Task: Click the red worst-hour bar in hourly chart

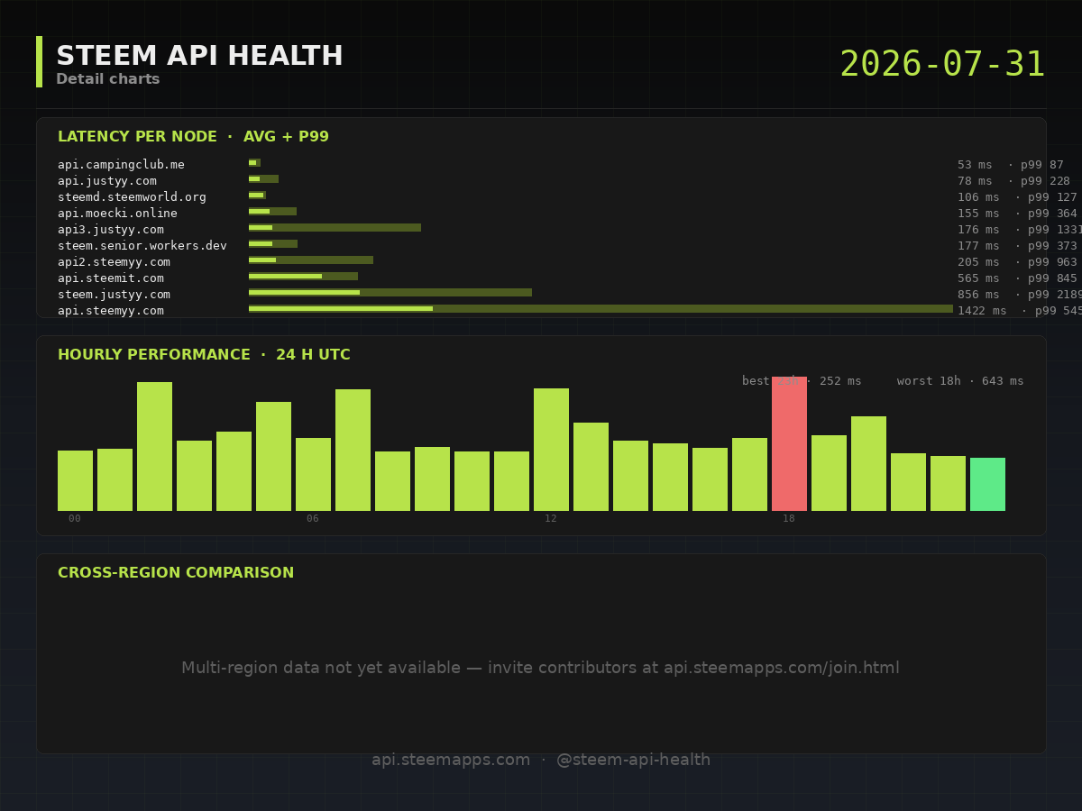Action: pyautogui.click(x=789, y=443)
